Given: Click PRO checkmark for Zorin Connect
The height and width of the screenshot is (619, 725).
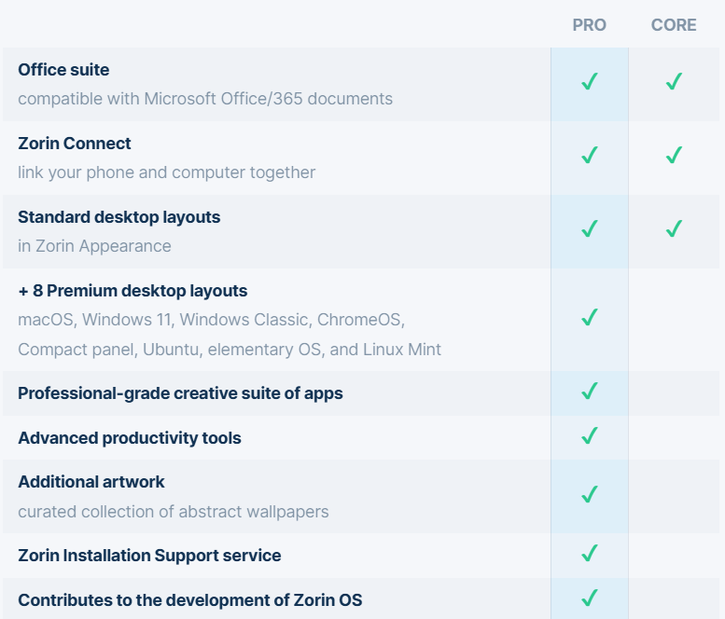Looking at the screenshot, I should pyautogui.click(x=589, y=156).
